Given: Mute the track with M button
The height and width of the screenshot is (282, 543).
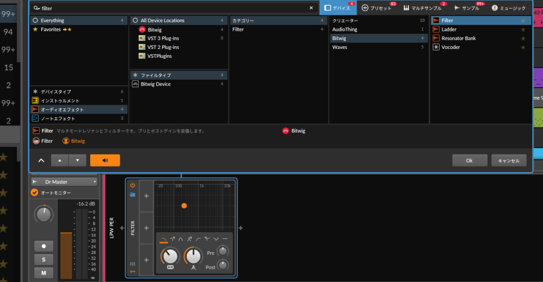Looking at the screenshot, I should 43,273.
